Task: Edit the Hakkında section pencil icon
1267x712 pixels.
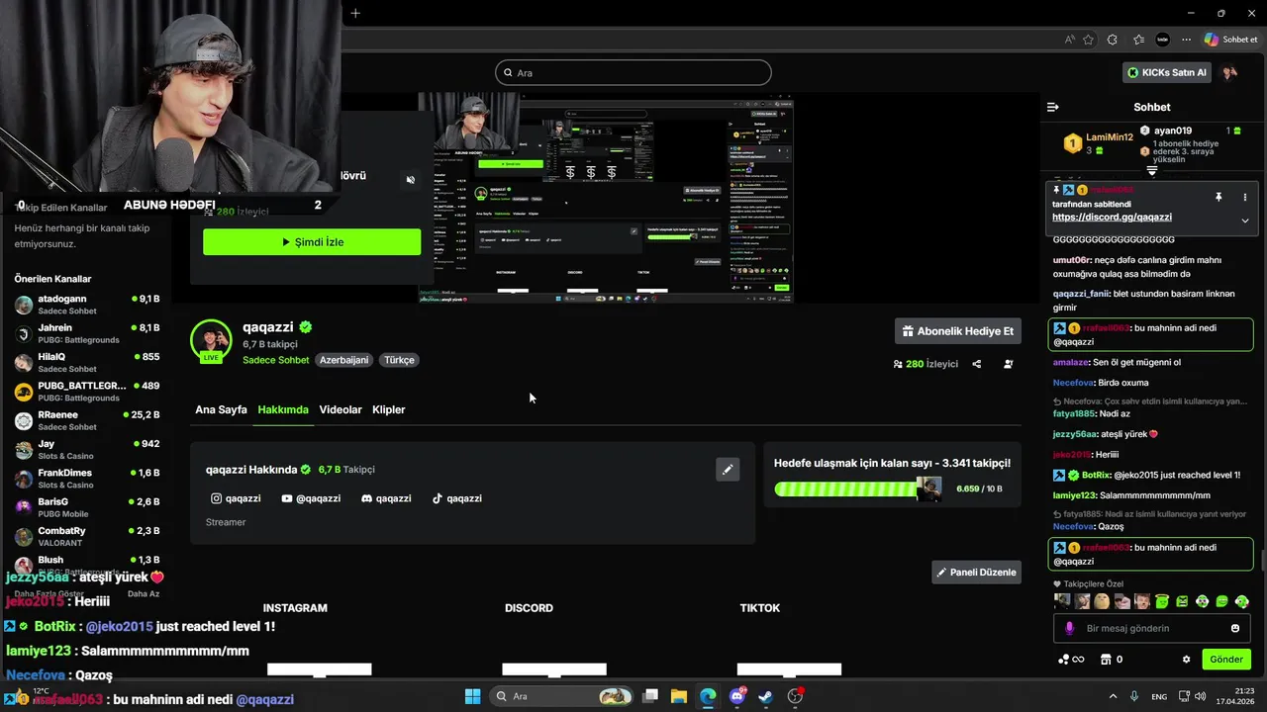Action: 728,469
